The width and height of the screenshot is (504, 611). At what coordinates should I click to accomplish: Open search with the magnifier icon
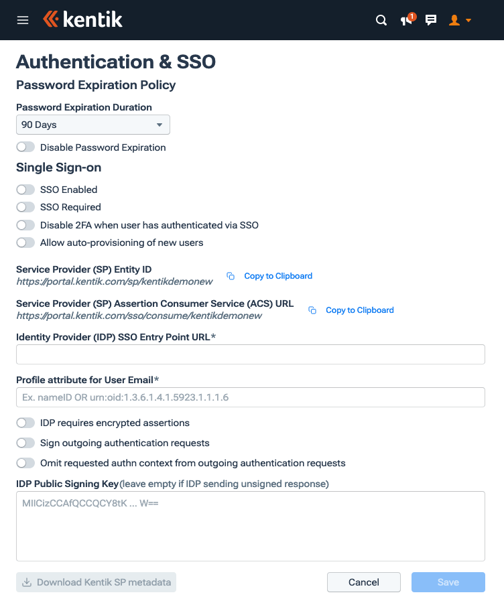pos(381,20)
